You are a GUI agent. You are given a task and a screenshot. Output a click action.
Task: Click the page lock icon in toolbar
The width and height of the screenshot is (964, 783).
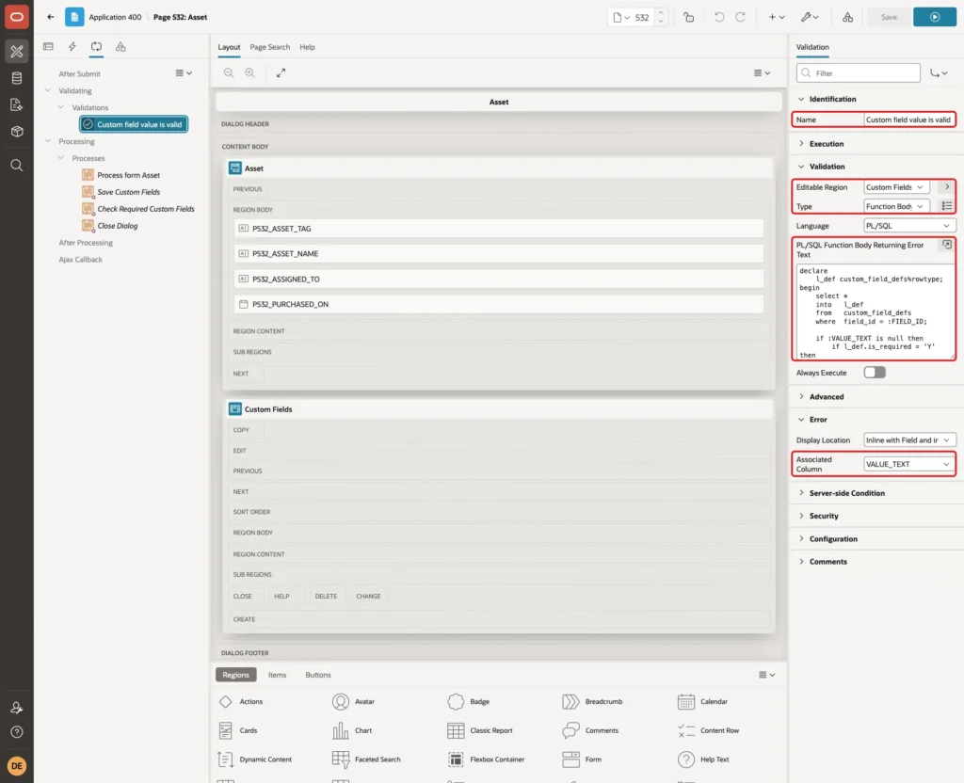point(688,17)
